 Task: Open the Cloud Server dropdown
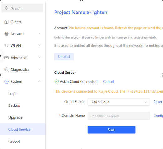[119, 102]
